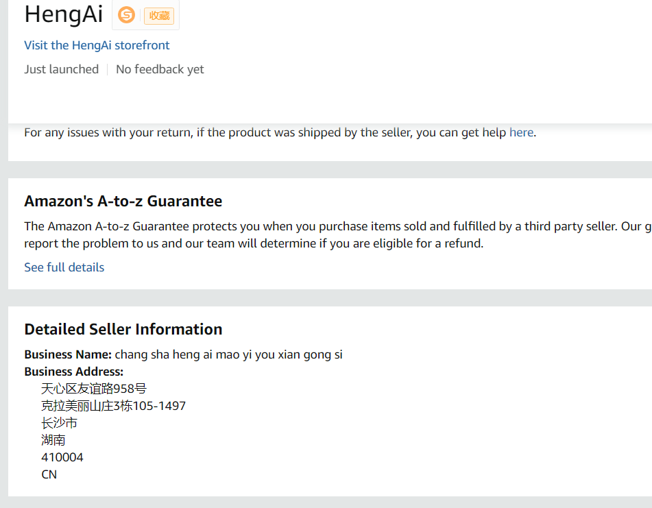Click the business name 'chang sha heng ai' text
Viewport: 652px width, 508px height.
[229, 354]
